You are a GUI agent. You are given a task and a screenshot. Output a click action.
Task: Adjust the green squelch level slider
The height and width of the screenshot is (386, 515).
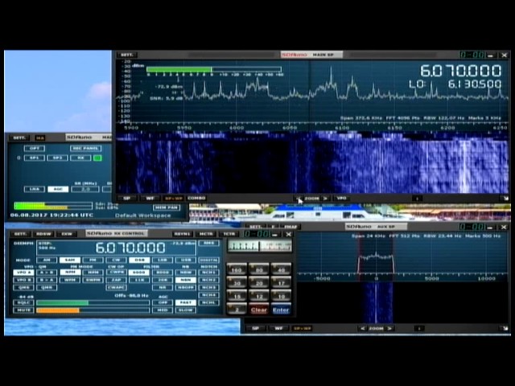point(93,302)
